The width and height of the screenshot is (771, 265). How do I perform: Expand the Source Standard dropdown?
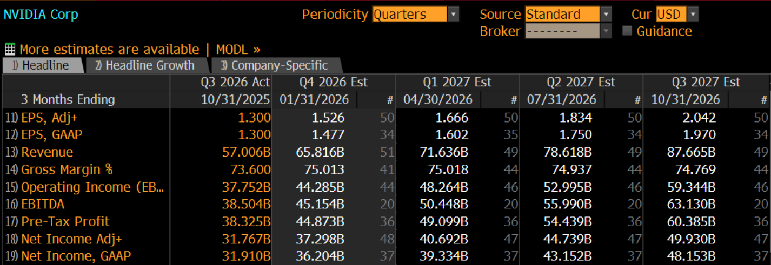[568, 15]
